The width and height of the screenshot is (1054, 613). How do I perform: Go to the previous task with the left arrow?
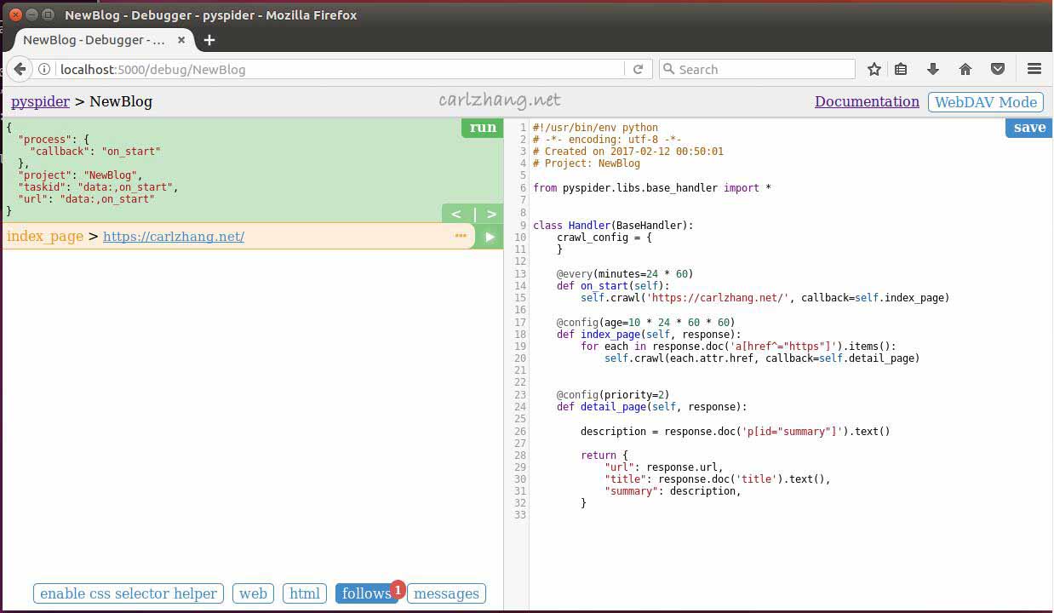[456, 214]
